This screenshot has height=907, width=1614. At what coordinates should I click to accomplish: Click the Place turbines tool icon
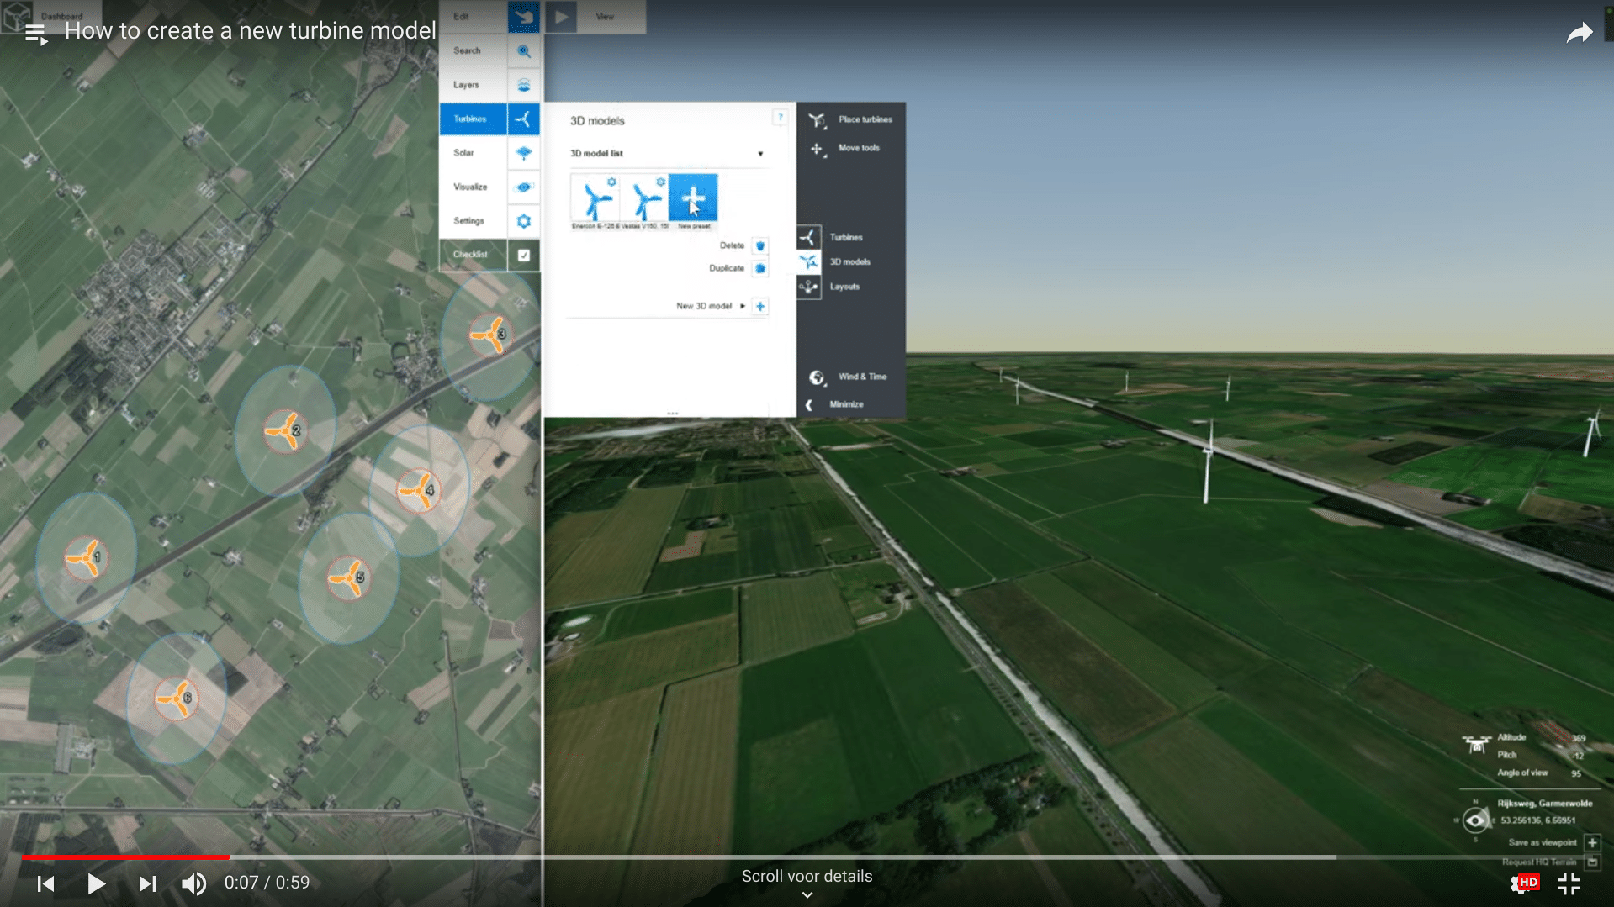[817, 120]
